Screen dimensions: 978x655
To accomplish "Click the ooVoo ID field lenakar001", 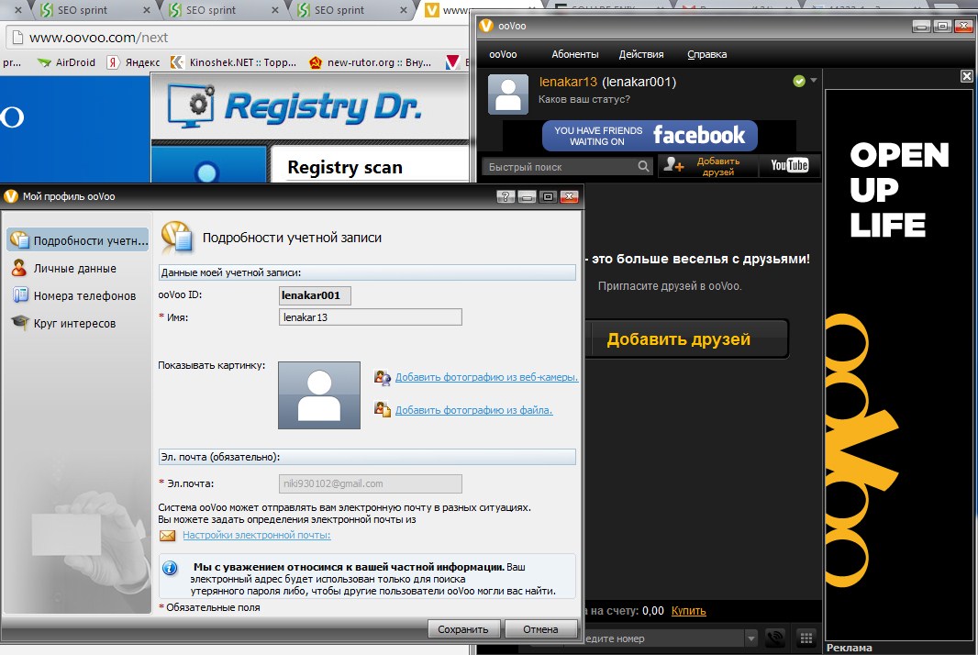I will 315,295.
